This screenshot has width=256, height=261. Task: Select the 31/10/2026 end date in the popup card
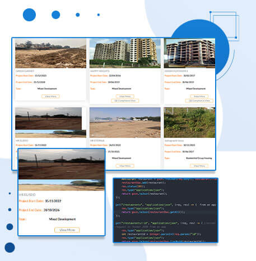pos(52,210)
